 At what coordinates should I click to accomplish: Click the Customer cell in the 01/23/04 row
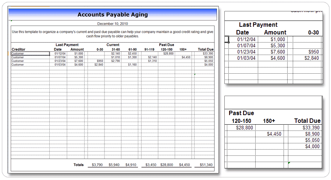click(30, 61)
